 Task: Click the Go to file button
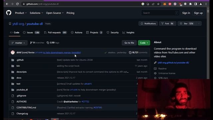(x=129, y=43)
